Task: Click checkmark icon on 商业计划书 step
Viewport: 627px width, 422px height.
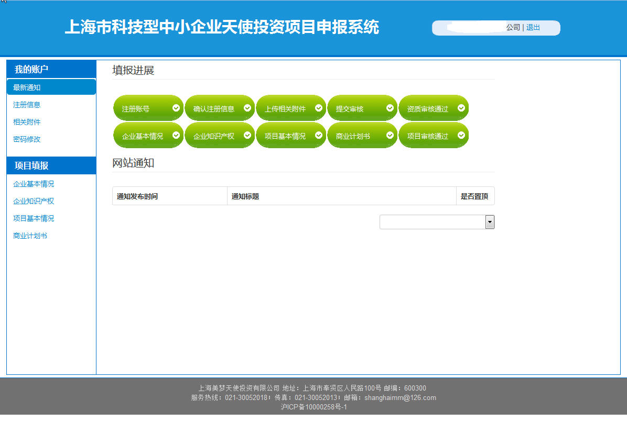Action: [390, 135]
